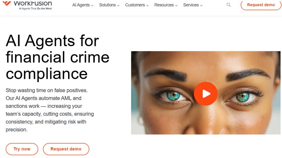Image resolution: width=282 pixels, height=158 pixels.
Task: Open the Services menu item
Action: [191, 5]
